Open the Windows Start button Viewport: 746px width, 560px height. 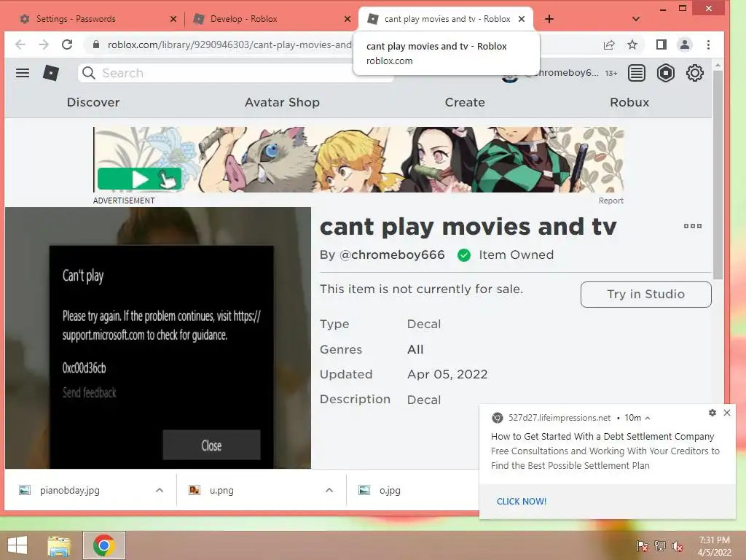click(17, 545)
